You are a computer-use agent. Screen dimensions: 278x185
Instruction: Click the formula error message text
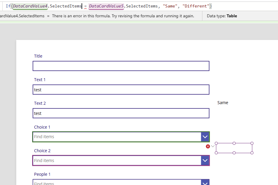click(x=123, y=16)
